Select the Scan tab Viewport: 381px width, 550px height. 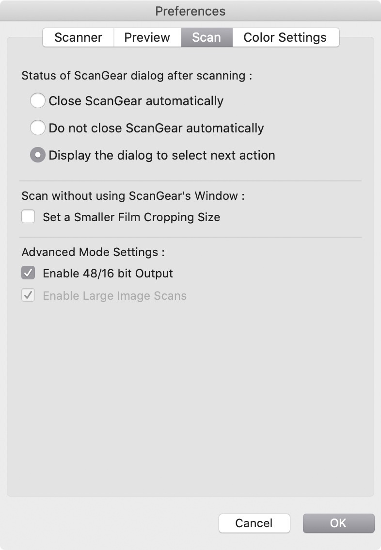pyautogui.click(x=206, y=37)
